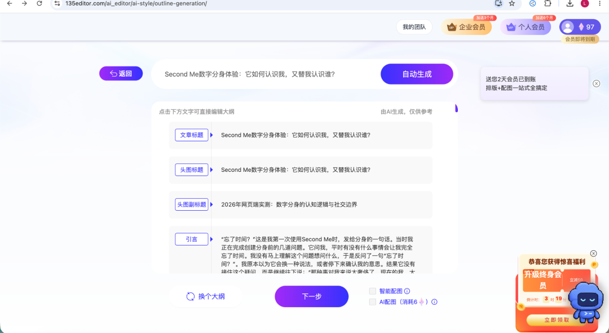
Task: Click the user avatar icon
Action: click(567, 27)
